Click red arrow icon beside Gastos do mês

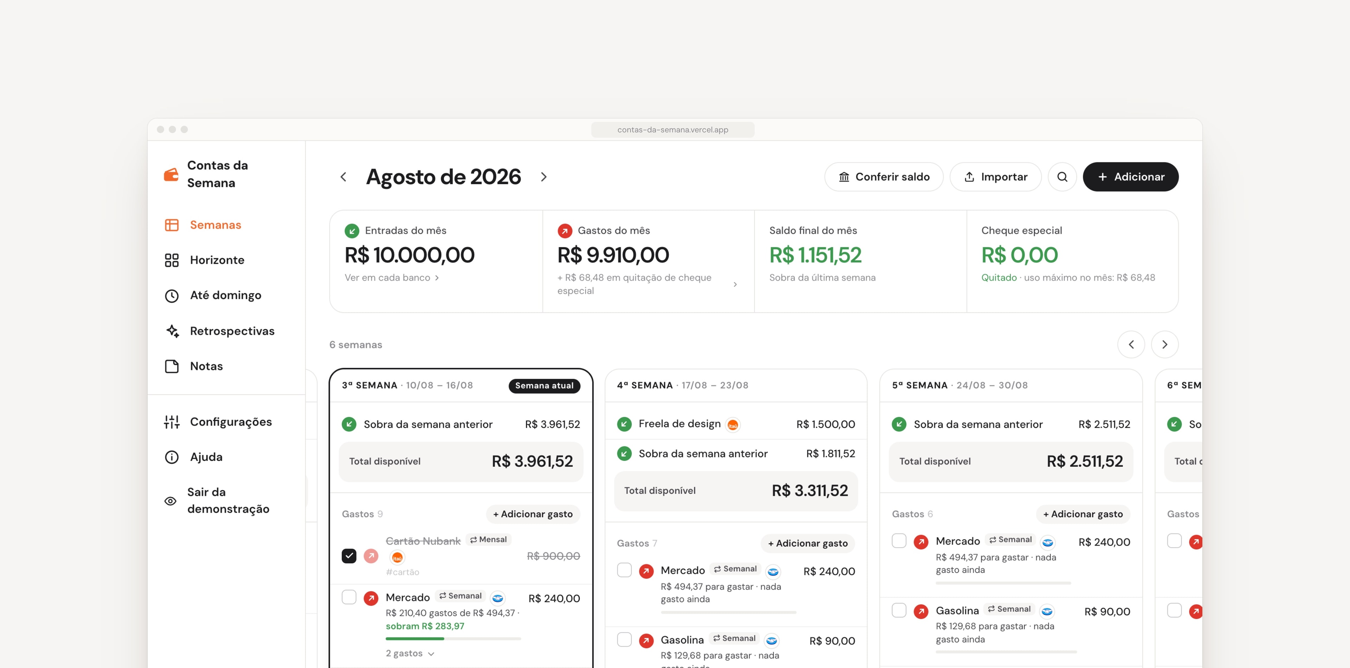click(564, 231)
